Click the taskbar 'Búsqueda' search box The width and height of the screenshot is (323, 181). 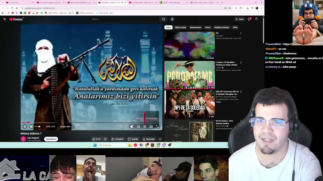[112, 145]
